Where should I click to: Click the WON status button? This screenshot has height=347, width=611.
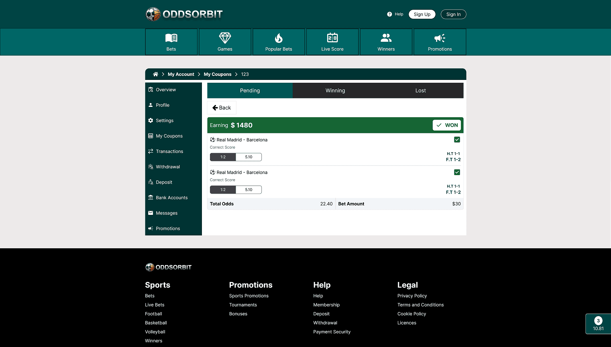(x=447, y=125)
